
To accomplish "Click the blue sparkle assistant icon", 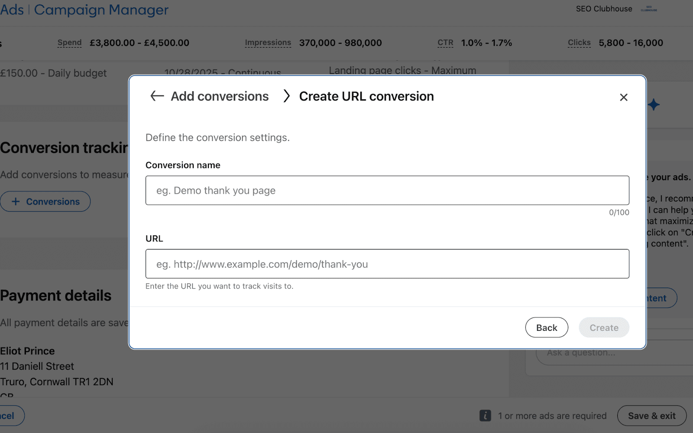I will (x=654, y=104).
